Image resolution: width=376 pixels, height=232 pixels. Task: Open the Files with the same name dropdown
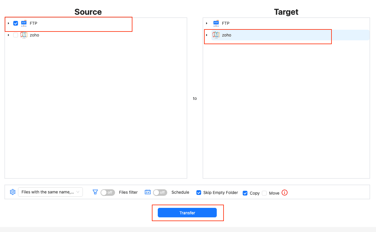(50, 192)
